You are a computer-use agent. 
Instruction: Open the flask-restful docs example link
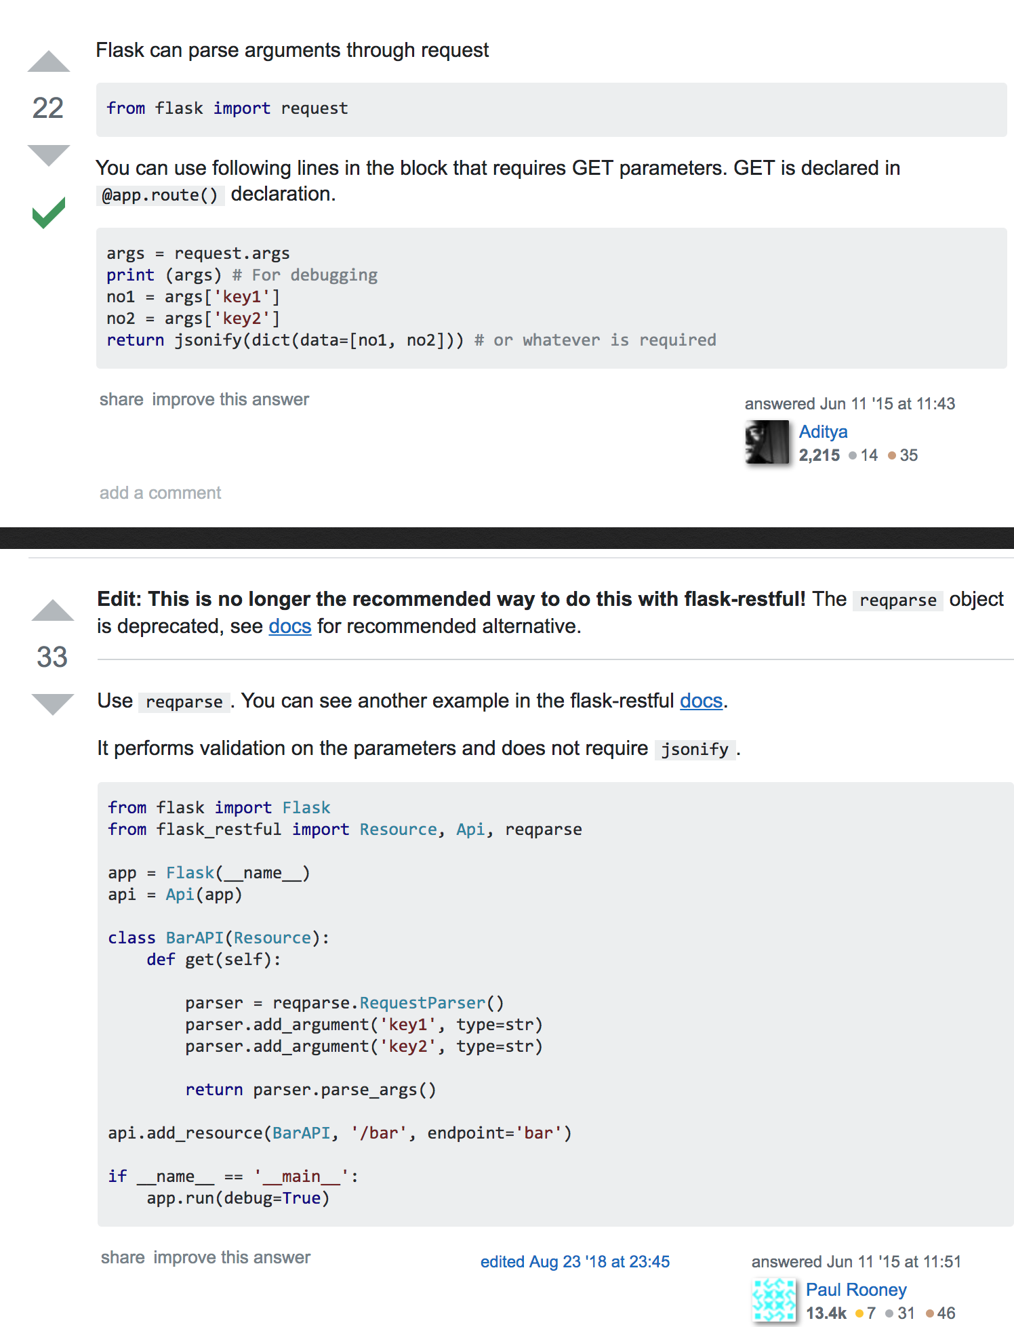[x=701, y=701]
